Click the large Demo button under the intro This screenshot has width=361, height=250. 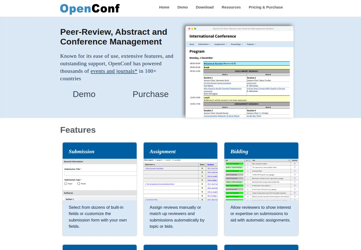pyautogui.click(x=84, y=94)
